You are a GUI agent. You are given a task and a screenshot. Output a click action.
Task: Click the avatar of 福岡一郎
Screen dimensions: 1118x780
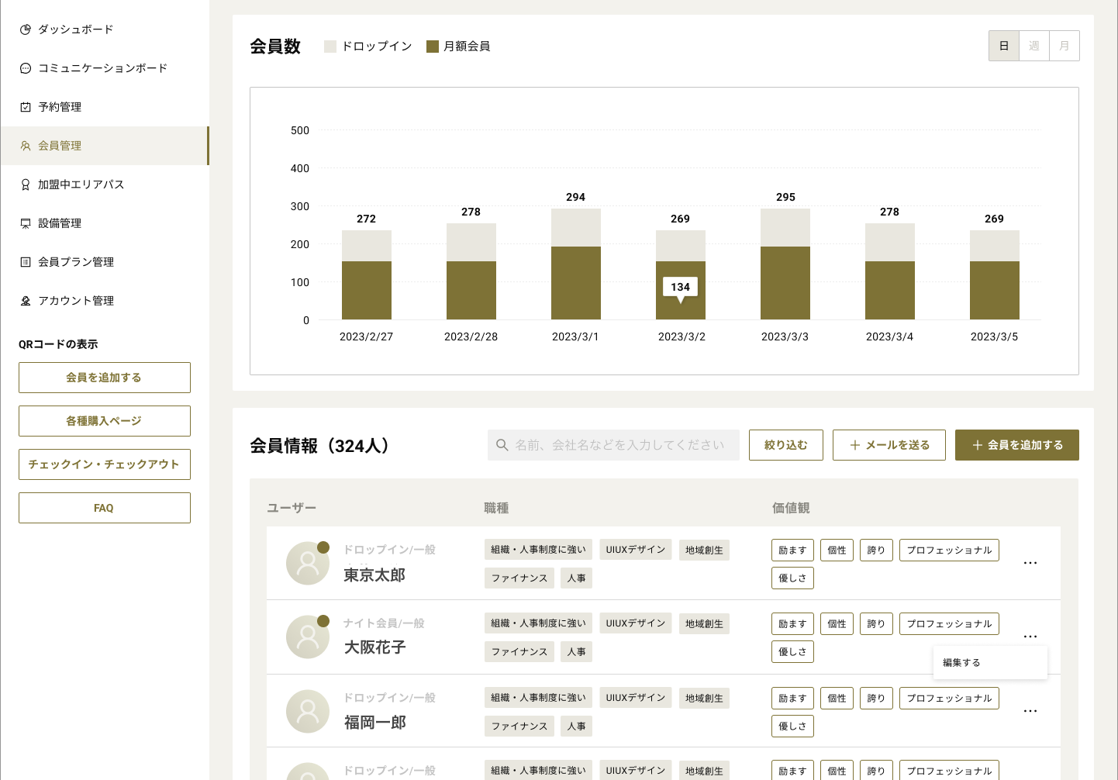[308, 711]
